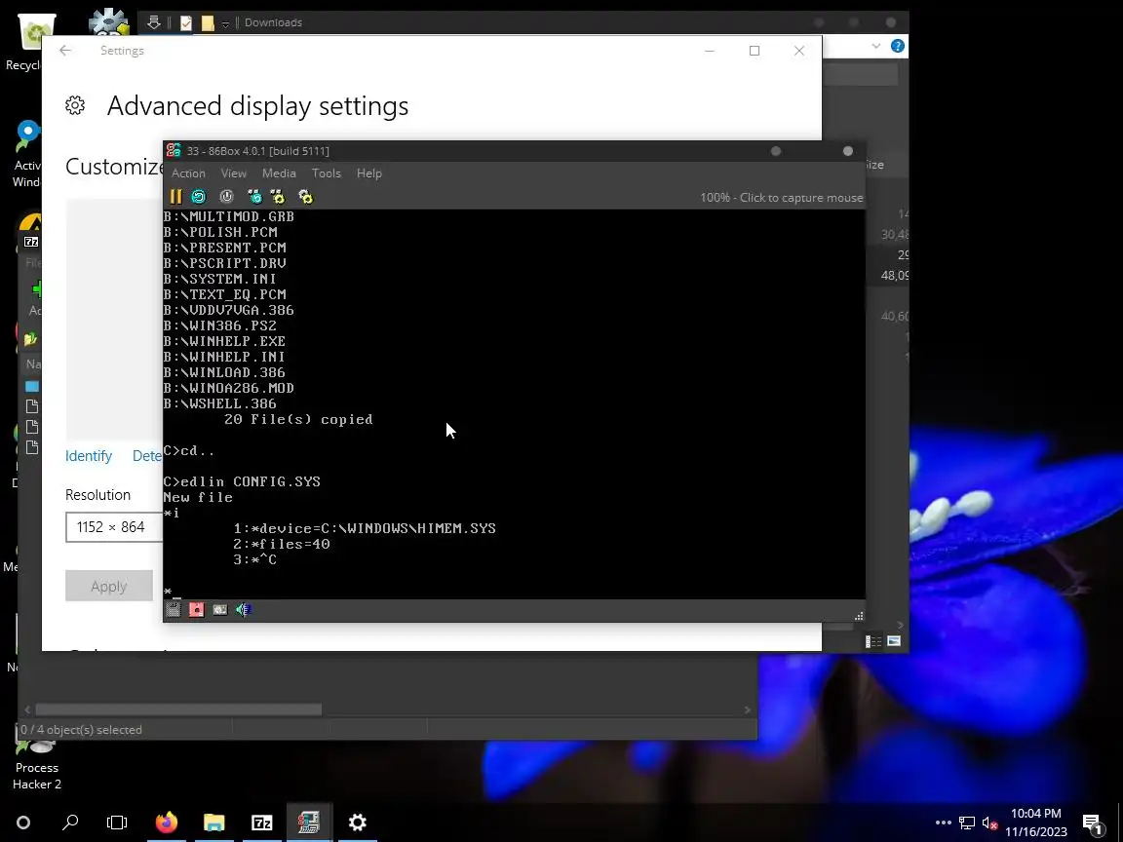Pause the 86Box emulation
Screen dimensions: 1123x842
click(x=175, y=197)
